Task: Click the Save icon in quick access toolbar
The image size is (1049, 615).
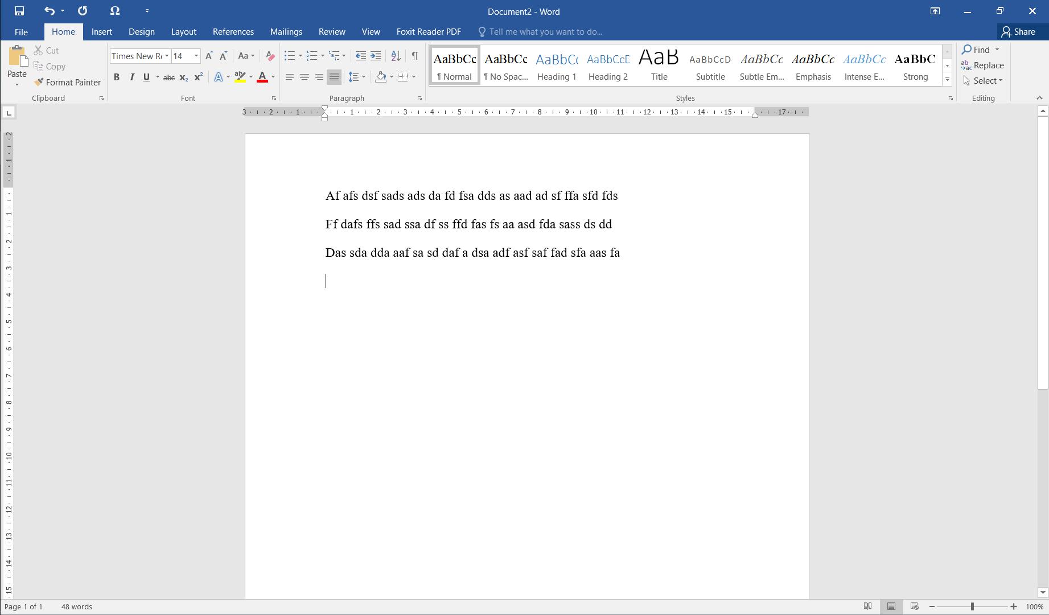Action: pyautogui.click(x=19, y=11)
